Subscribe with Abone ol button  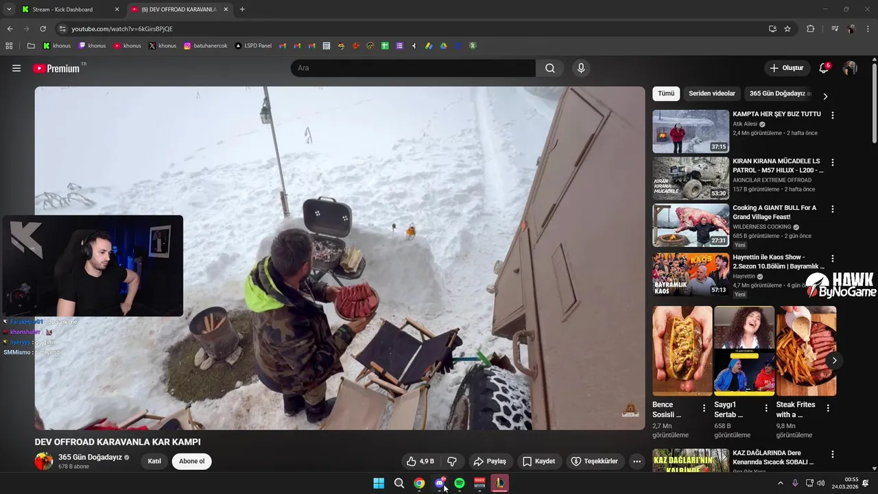[x=192, y=461]
